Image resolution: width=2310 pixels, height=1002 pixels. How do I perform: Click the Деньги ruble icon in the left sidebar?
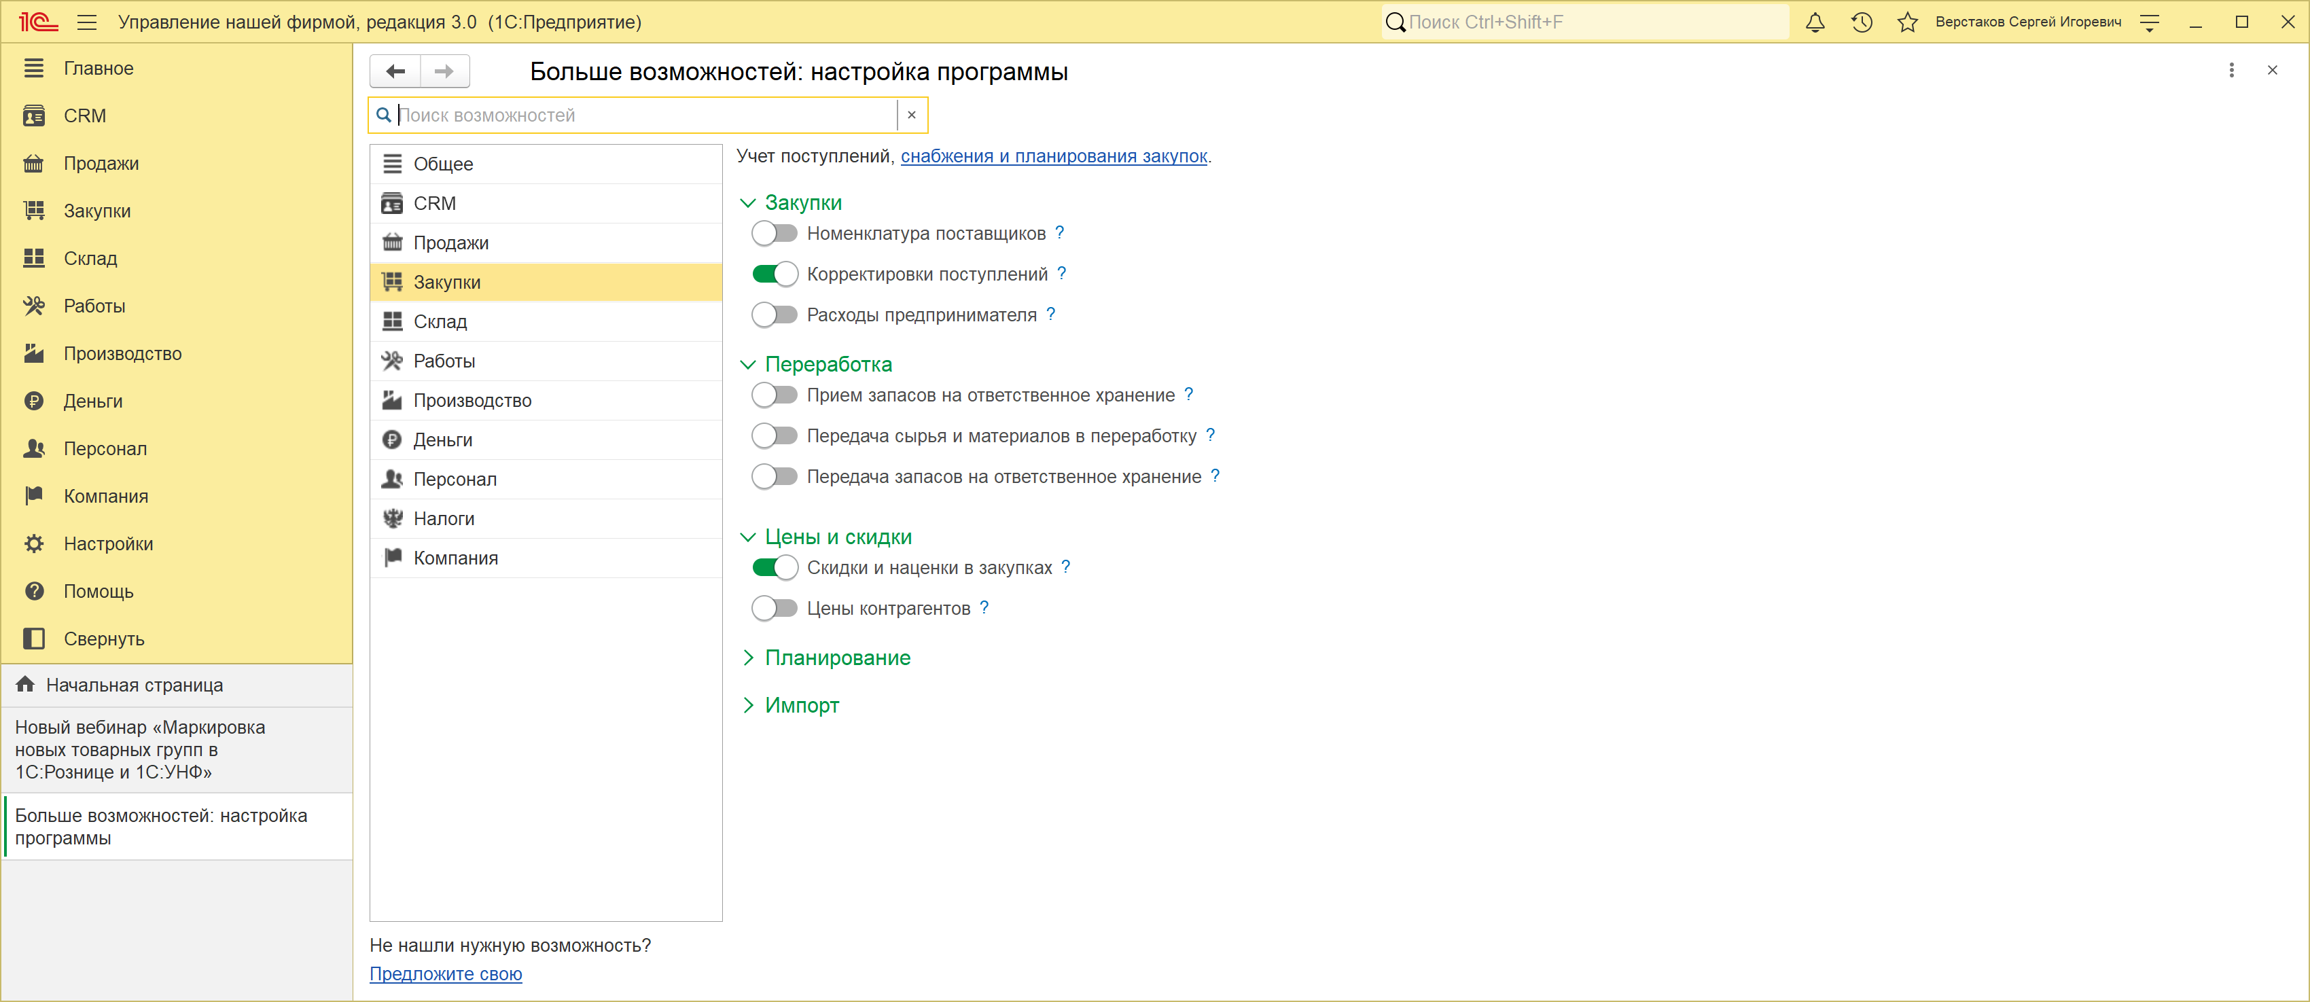[34, 401]
